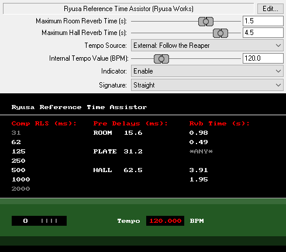Image resolution: width=286 pixels, height=252 pixels.
Task: Click the Comp RLS value 125
Action: (x=19, y=152)
